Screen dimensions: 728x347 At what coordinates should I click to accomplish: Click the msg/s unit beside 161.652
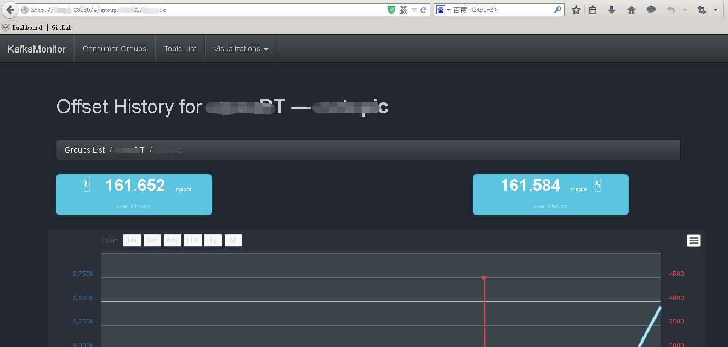tap(184, 189)
